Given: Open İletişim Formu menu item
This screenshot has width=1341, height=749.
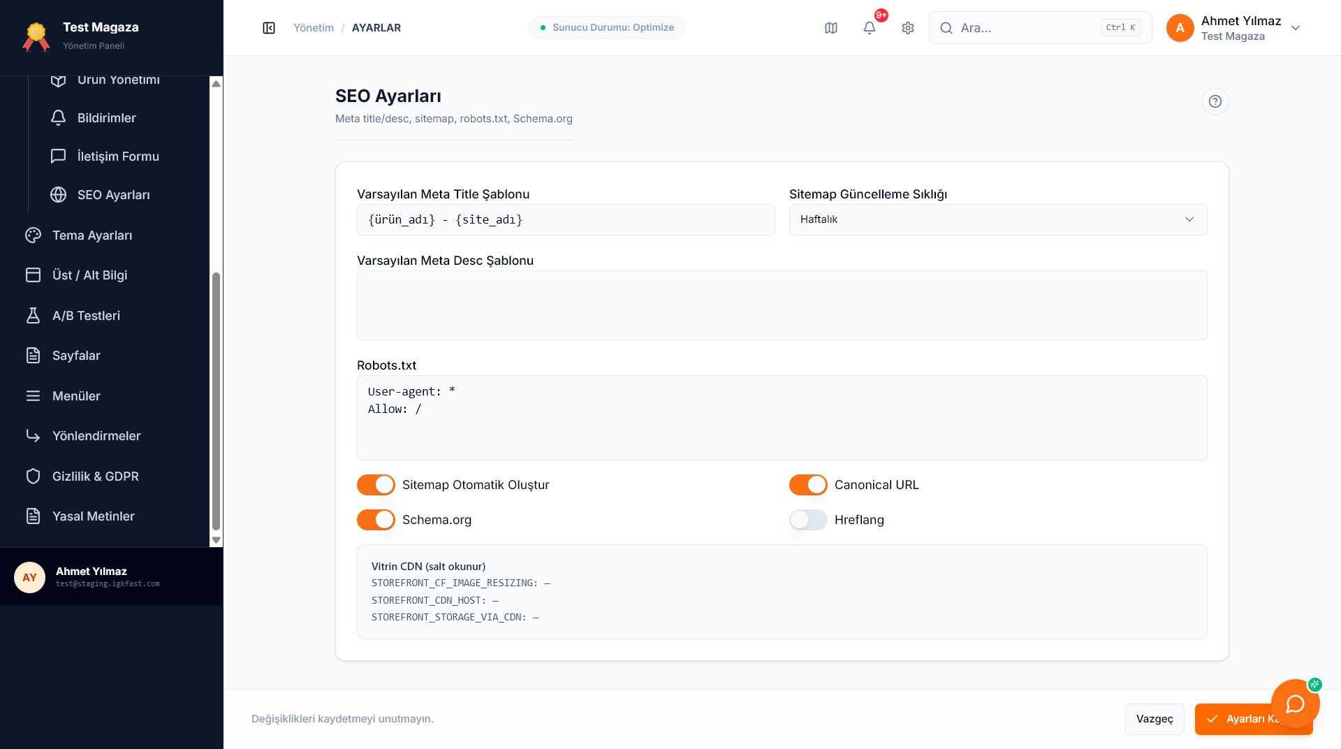Looking at the screenshot, I should [119, 157].
